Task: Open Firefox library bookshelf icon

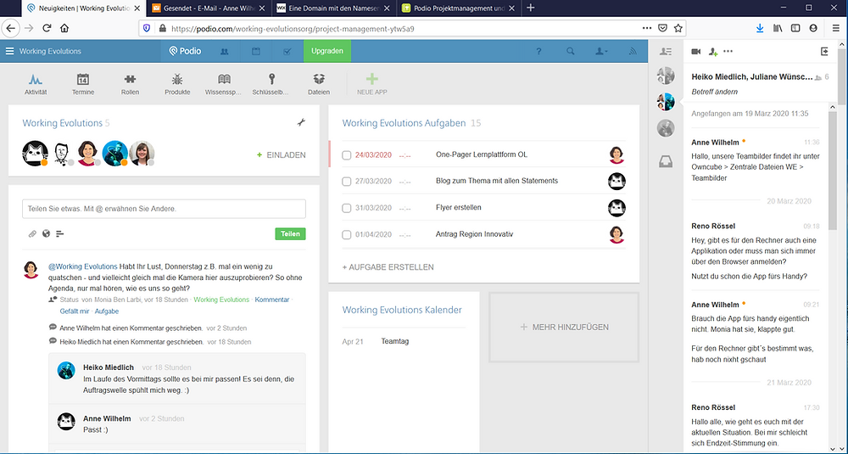Action: coord(778,28)
